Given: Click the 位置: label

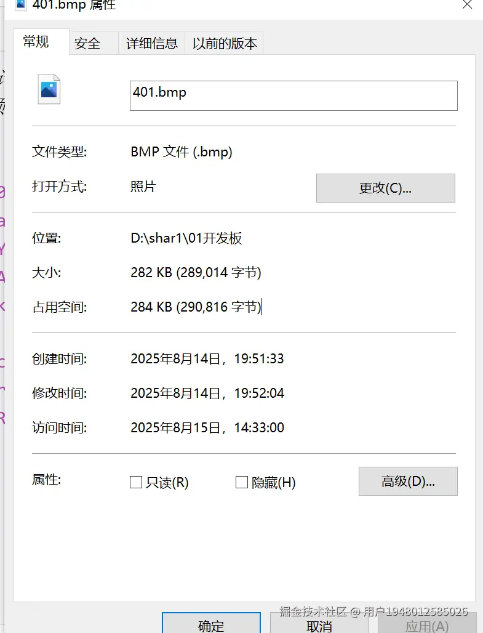Looking at the screenshot, I should [x=46, y=238].
